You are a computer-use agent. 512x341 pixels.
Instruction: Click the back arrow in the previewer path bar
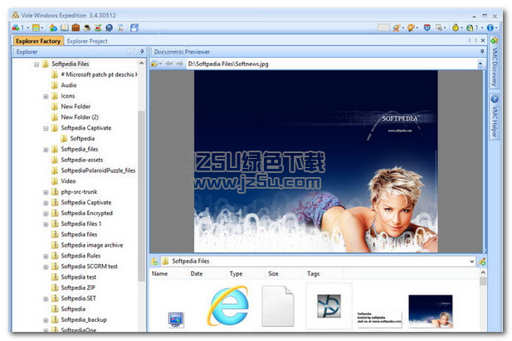point(169,64)
